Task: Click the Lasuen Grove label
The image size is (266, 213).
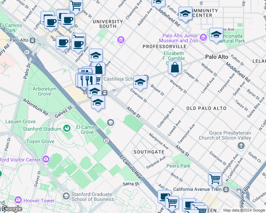Action: click(21, 121)
